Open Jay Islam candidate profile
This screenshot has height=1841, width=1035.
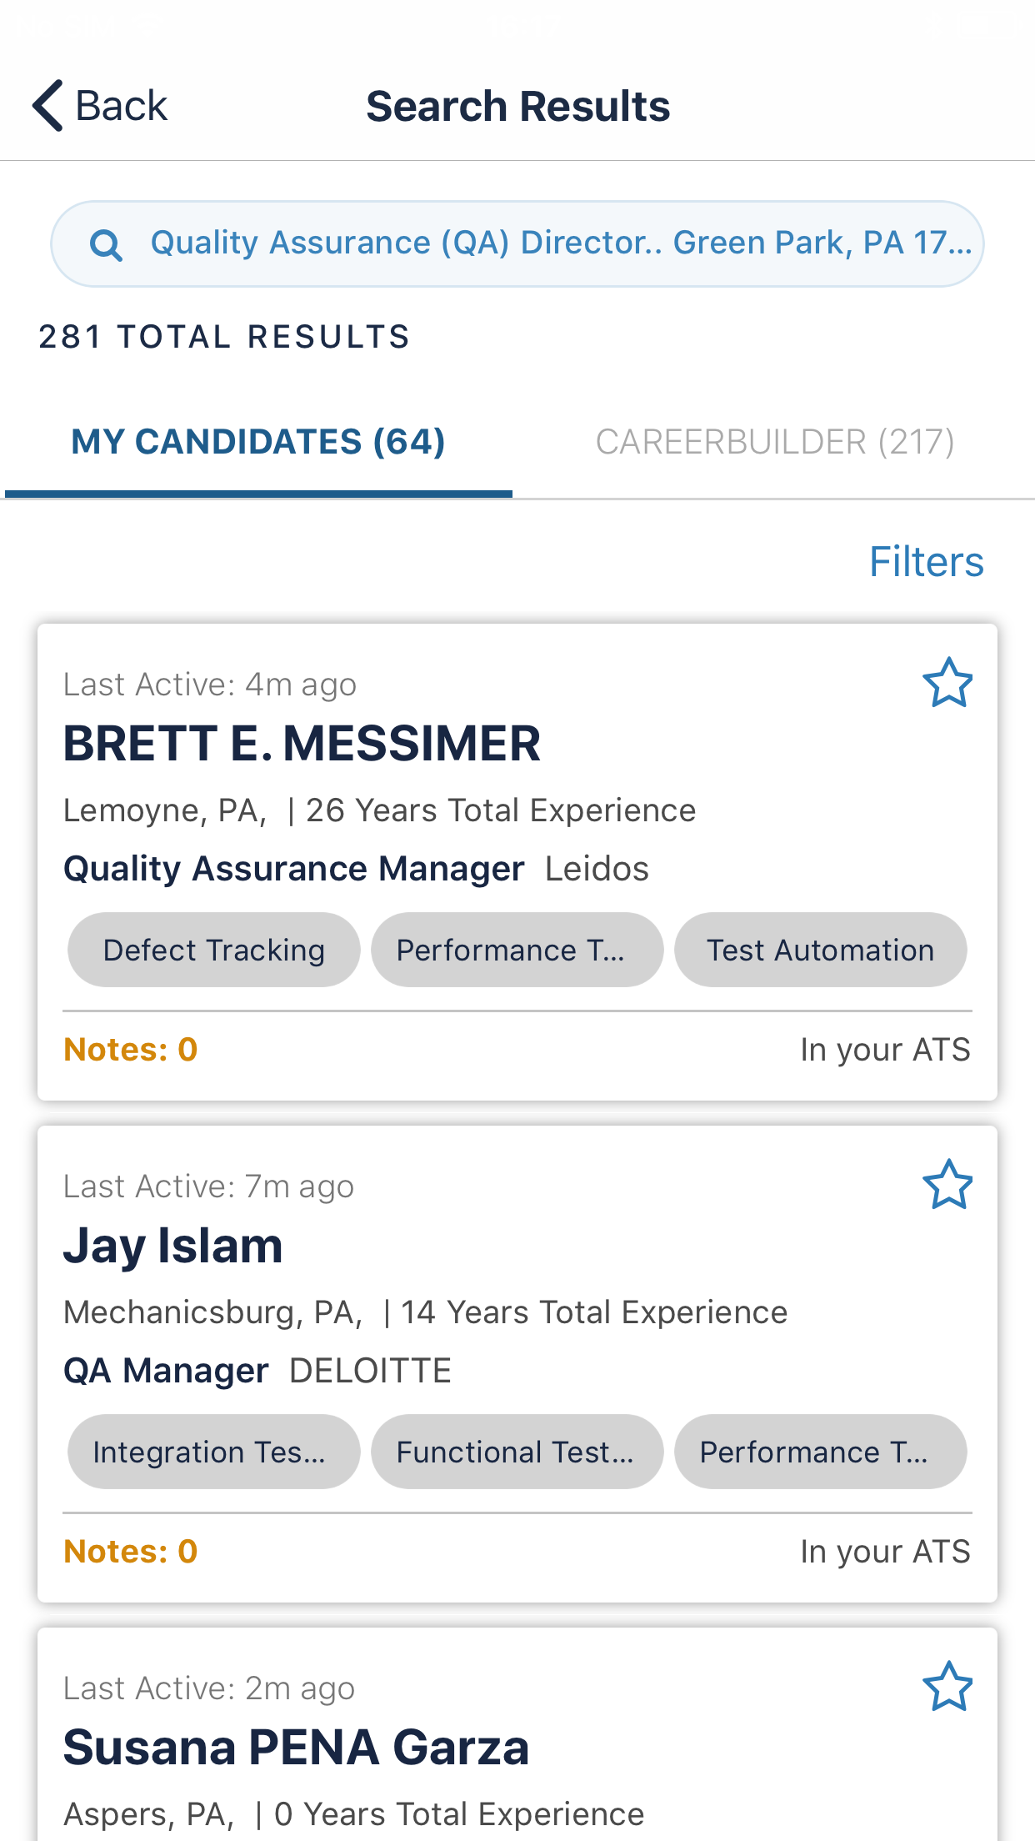pos(173,1246)
